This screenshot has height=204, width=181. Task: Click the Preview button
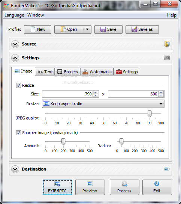[x=90, y=187]
